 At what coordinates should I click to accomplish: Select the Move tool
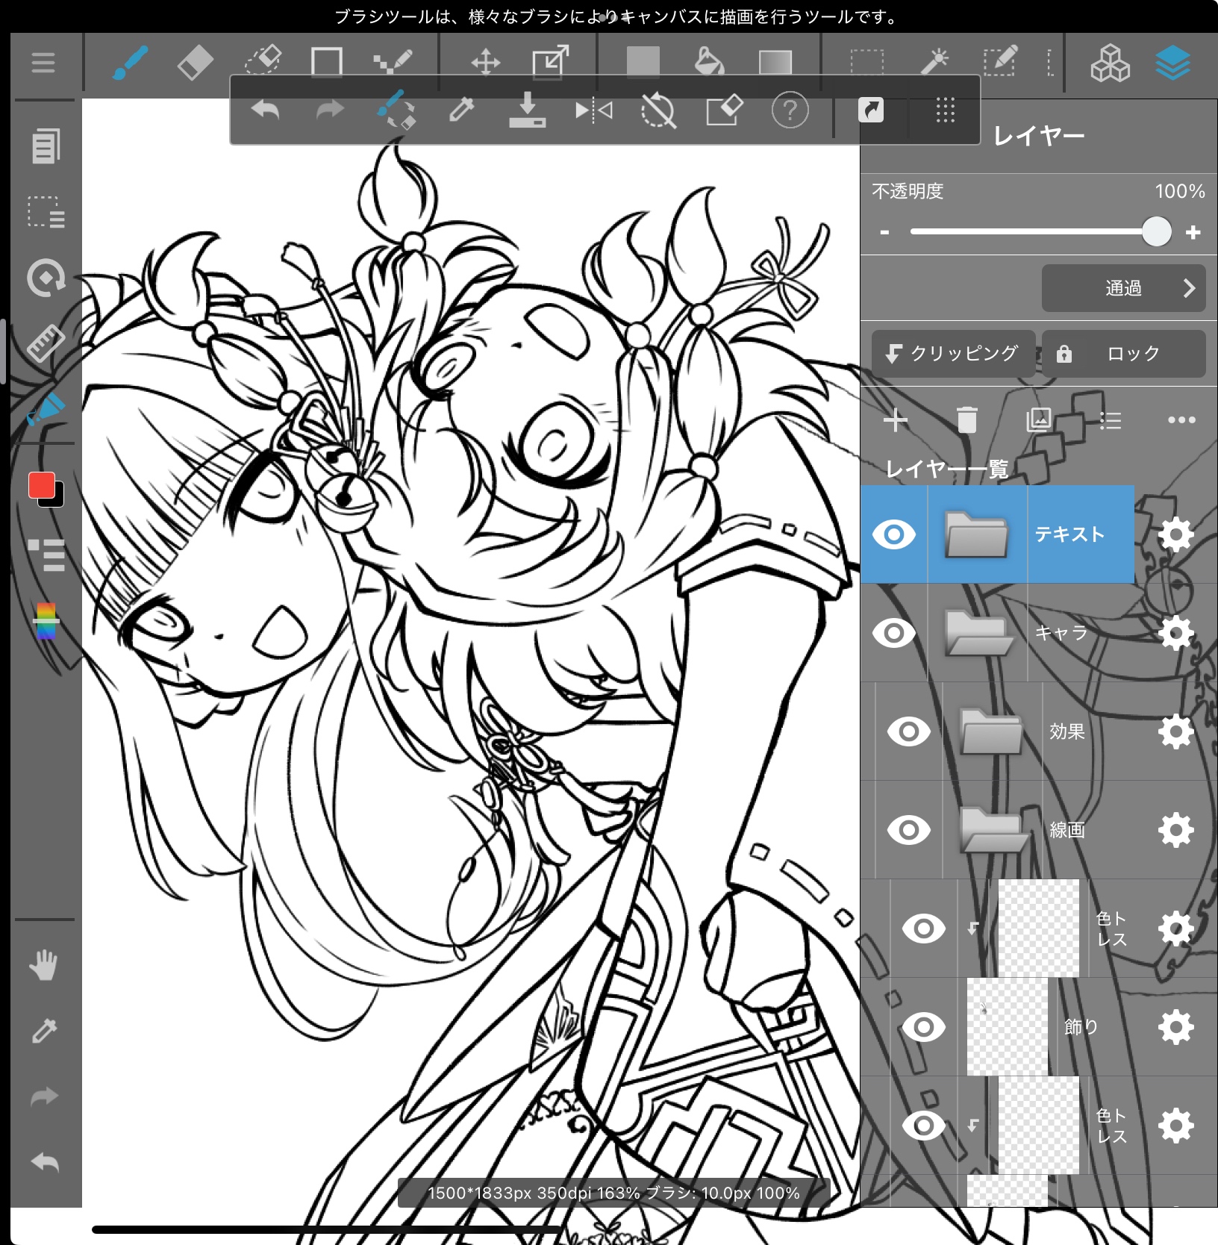485,62
